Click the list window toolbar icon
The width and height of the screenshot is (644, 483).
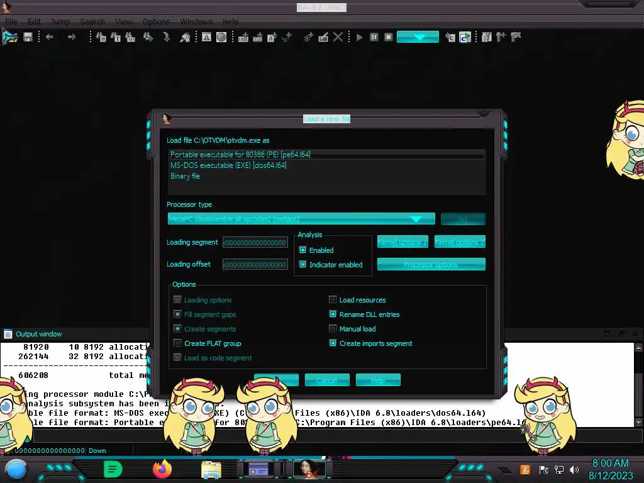pyautogui.click(x=487, y=37)
